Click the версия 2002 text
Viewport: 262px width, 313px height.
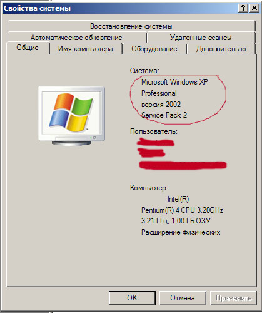[x=161, y=105]
